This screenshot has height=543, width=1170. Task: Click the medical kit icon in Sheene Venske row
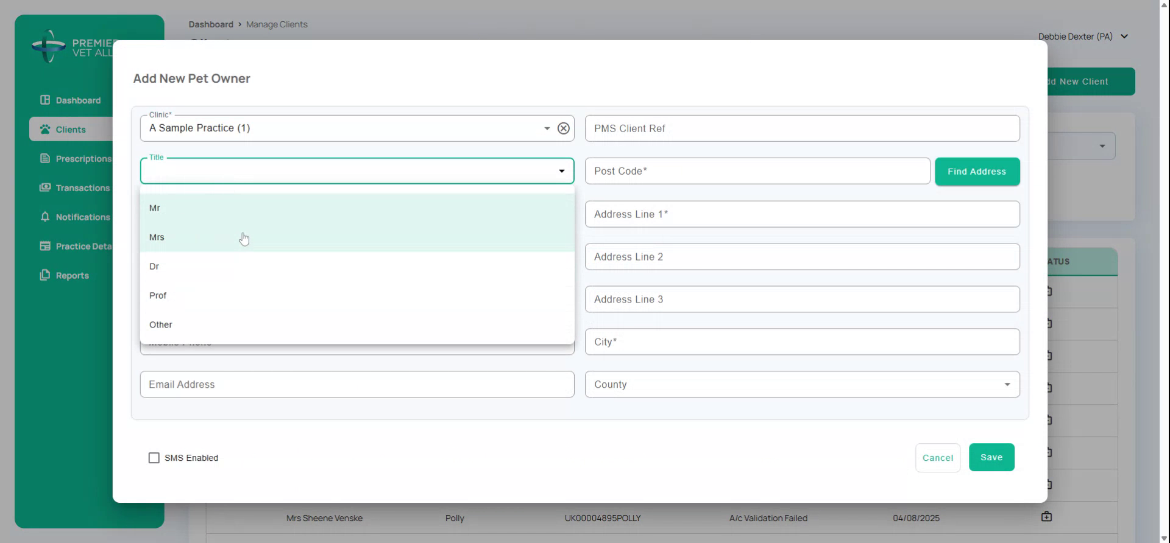(1046, 517)
